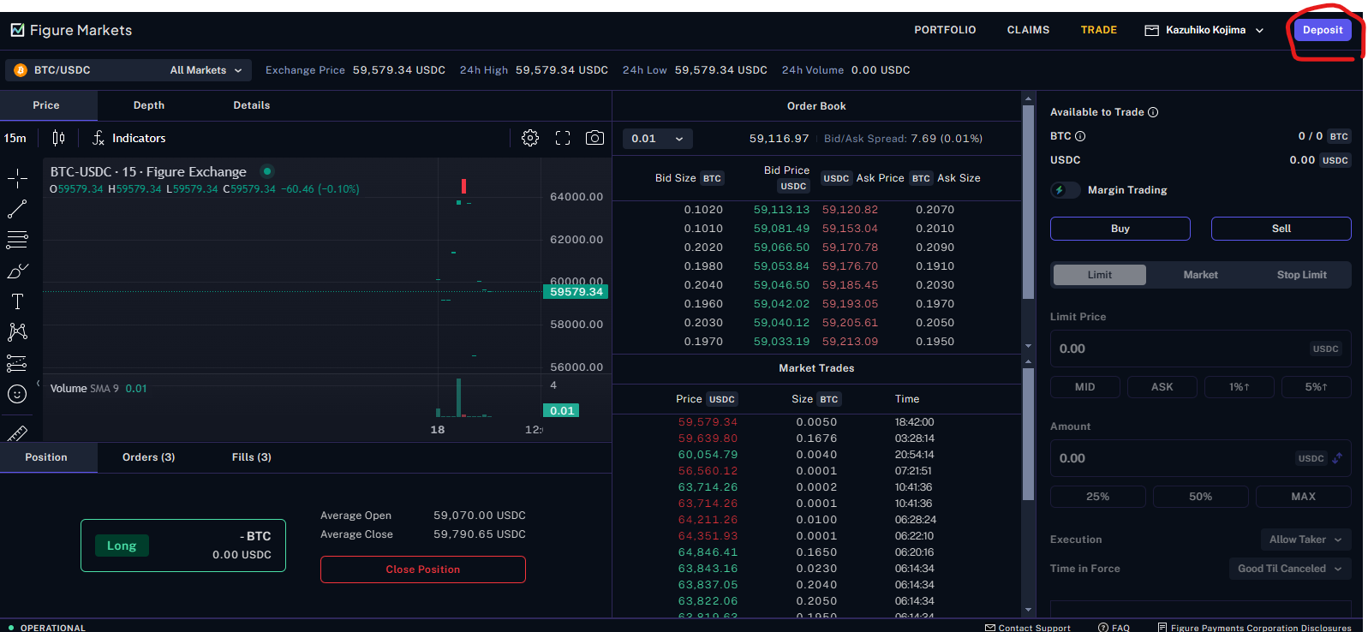Click the info icon beside Available to Trade
1368x632 pixels.
coord(1153,112)
